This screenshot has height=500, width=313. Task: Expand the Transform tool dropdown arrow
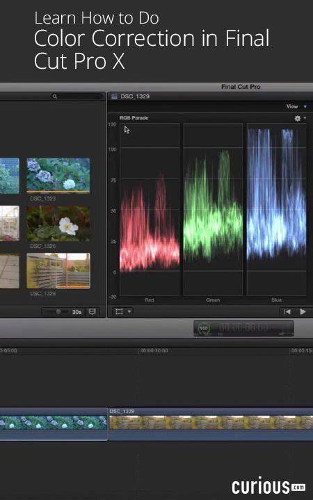click(129, 312)
